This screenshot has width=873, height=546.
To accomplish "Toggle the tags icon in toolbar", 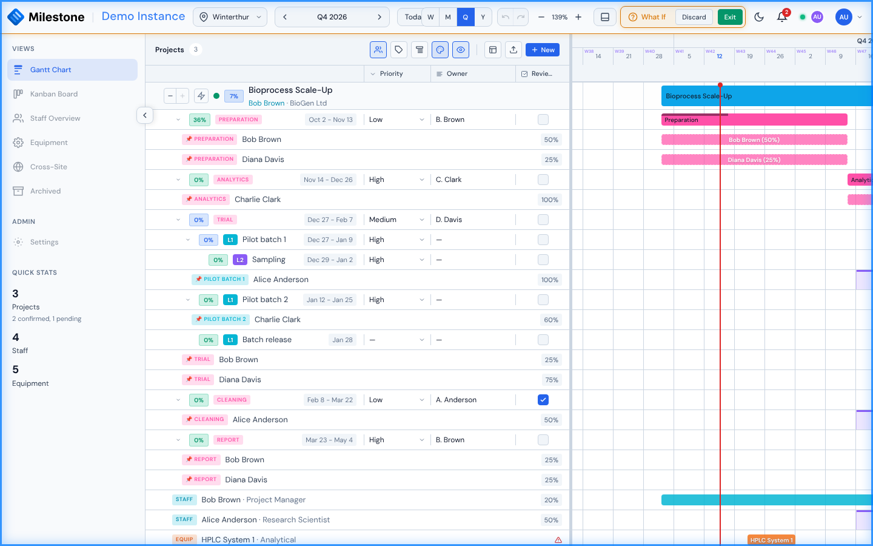I will point(399,50).
